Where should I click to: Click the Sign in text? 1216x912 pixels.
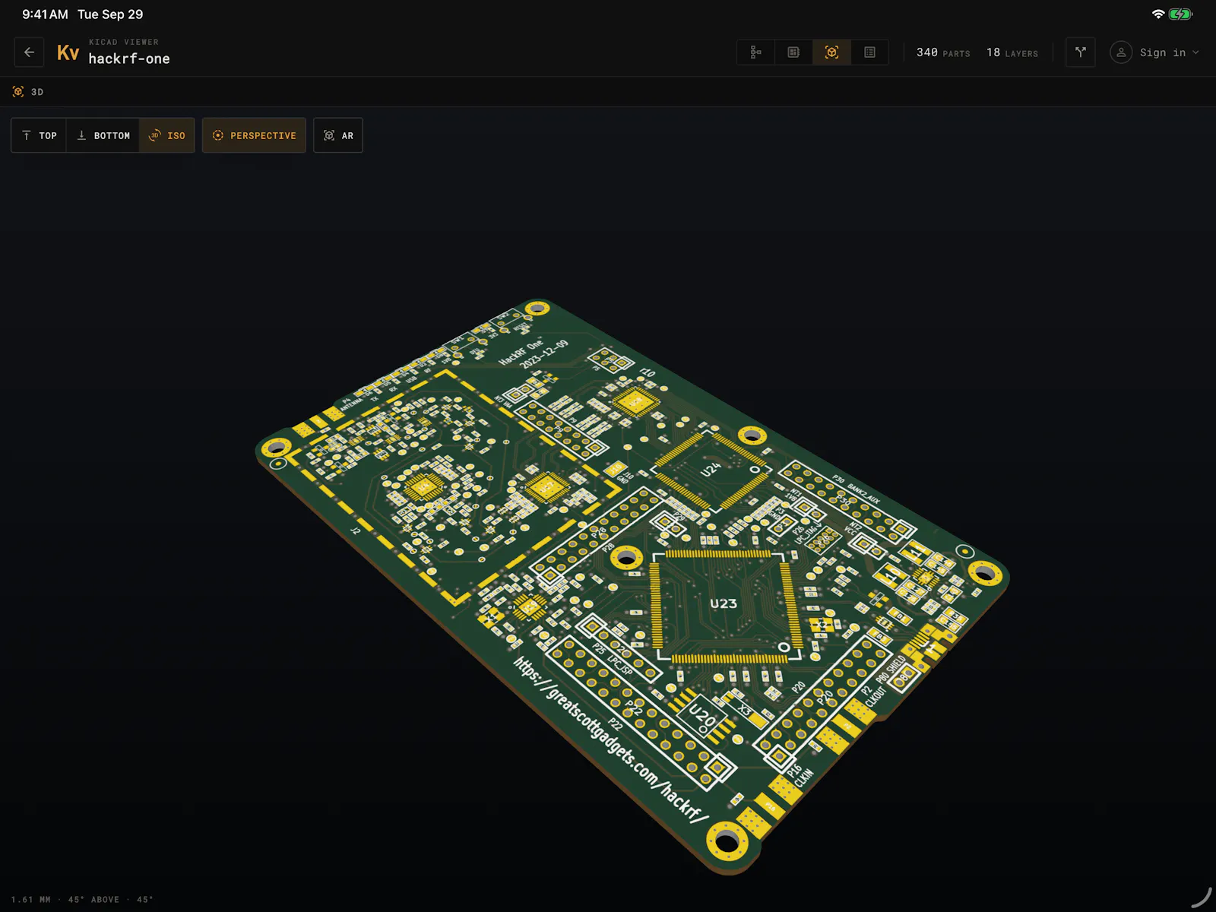[x=1162, y=52]
